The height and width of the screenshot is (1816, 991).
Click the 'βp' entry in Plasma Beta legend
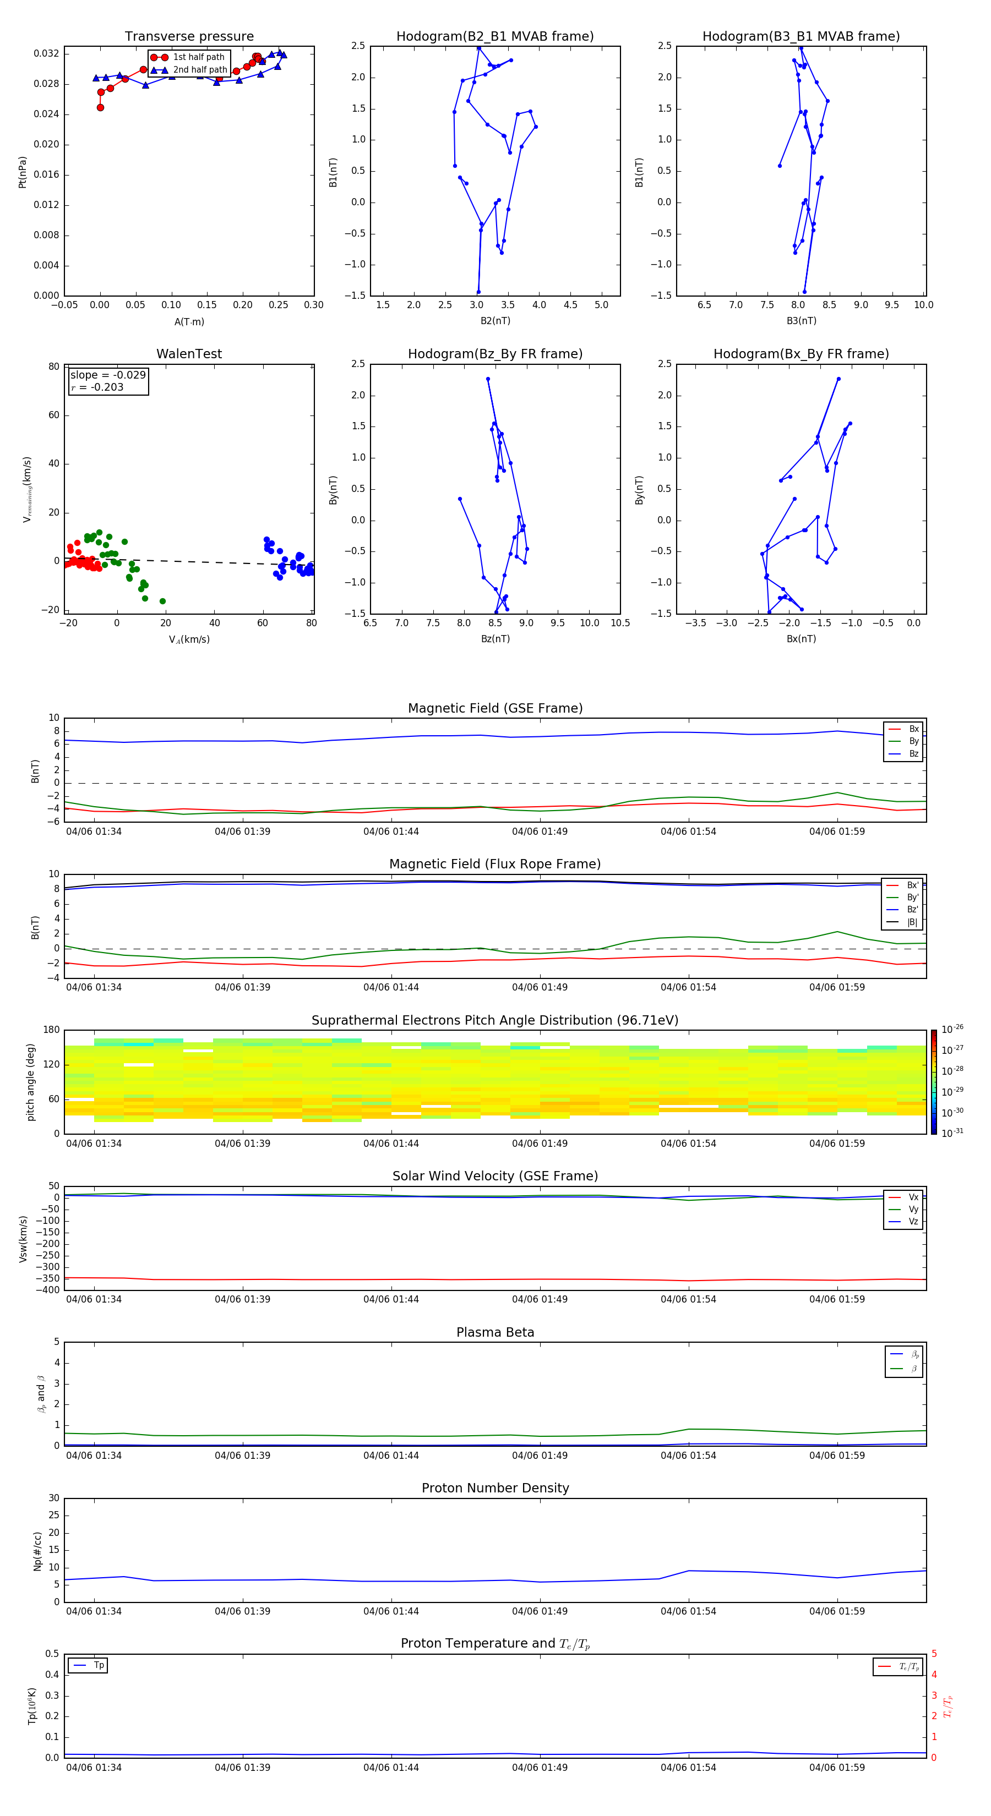tap(904, 1354)
